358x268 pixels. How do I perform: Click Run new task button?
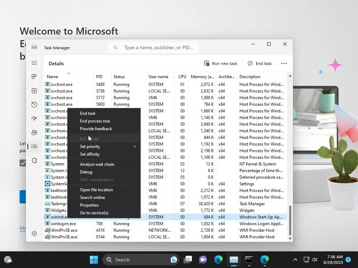221,64
